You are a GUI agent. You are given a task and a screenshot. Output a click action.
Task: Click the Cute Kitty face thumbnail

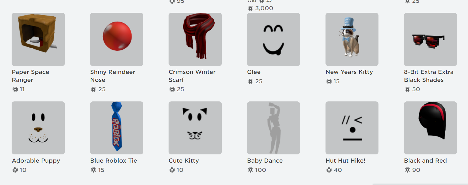click(195, 128)
